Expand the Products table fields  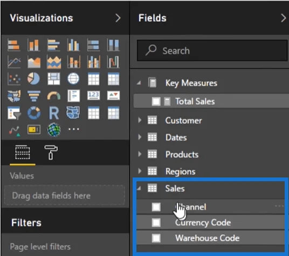[140, 154]
